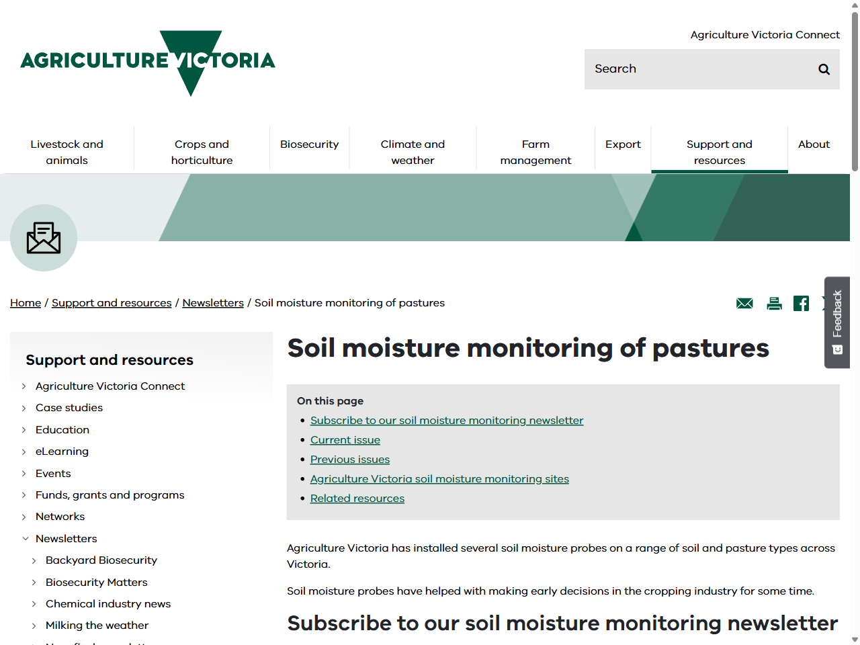Click the Agriculture Victoria logo
This screenshot has height=645, width=860.
(148, 63)
